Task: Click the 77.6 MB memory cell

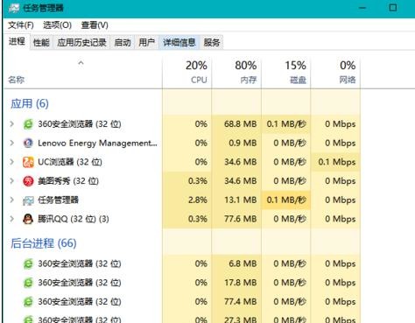Action: click(236, 219)
